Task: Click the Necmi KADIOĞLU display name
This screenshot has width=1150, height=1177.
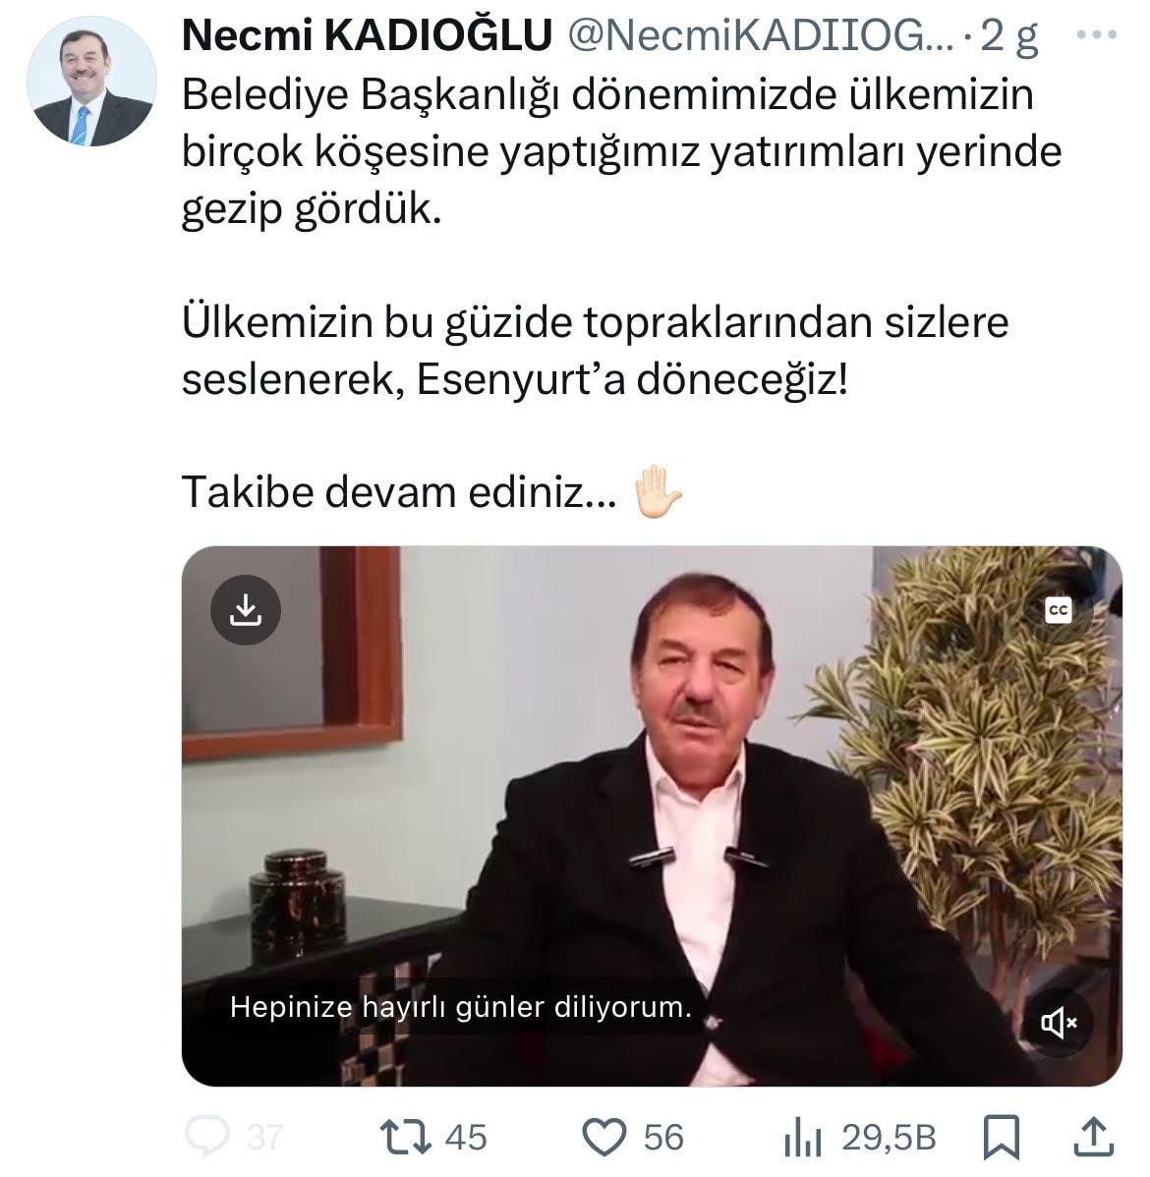Action: point(367,34)
